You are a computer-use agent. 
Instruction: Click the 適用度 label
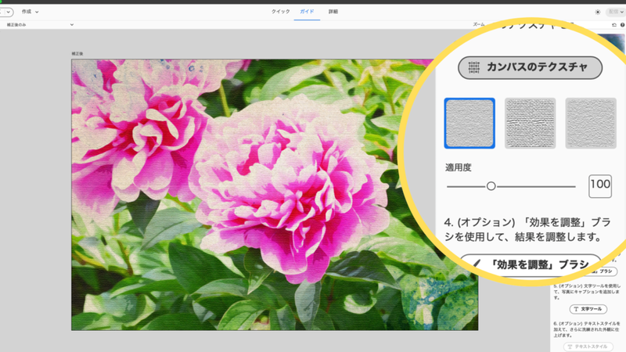[x=459, y=167]
